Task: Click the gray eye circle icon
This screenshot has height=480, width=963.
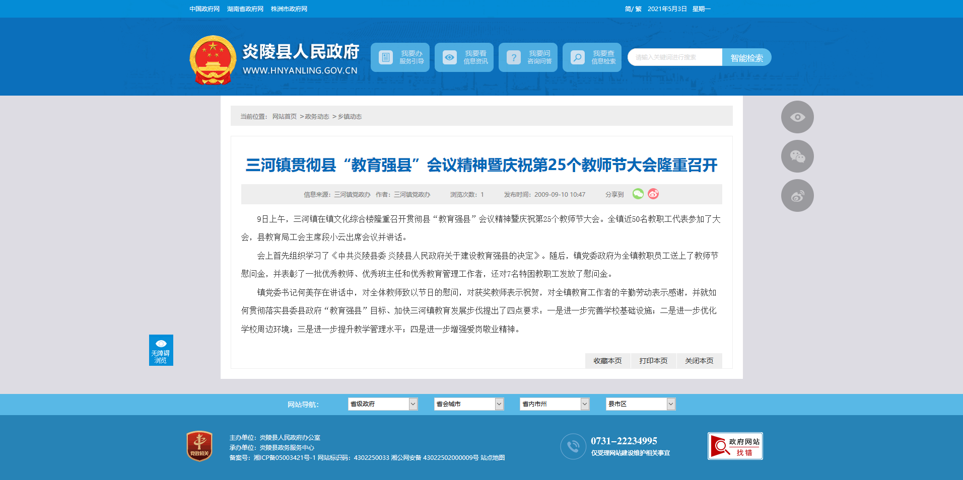Action: (x=797, y=117)
